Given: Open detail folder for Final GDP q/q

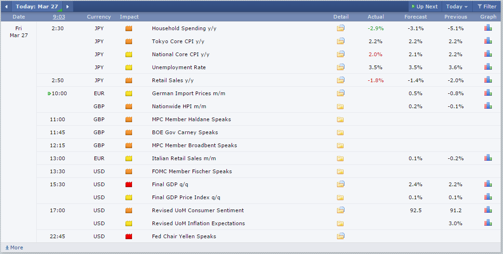Looking at the screenshot, I should 340,184.
